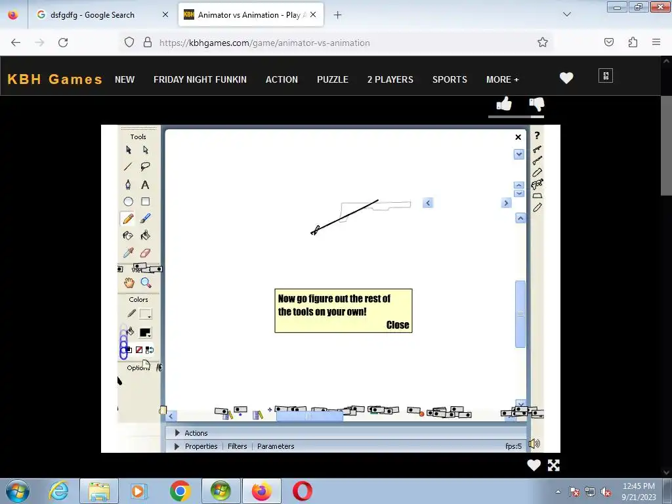The height and width of the screenshot is (504, 672).
Task: Open the SPORTS category
Action: 450,79
